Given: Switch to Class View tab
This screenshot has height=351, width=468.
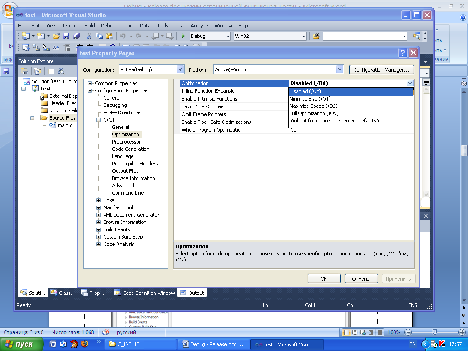Looking at the screenshot, I should pyautogui.click(x=63, y=293).
